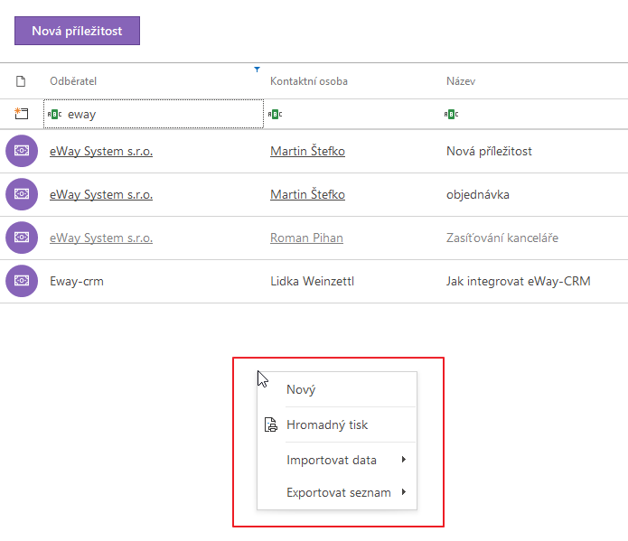
Task: Select the objednávka name cell
Action: coord(478,194)
